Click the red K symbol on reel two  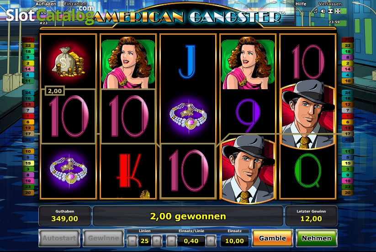click(129, 171)
